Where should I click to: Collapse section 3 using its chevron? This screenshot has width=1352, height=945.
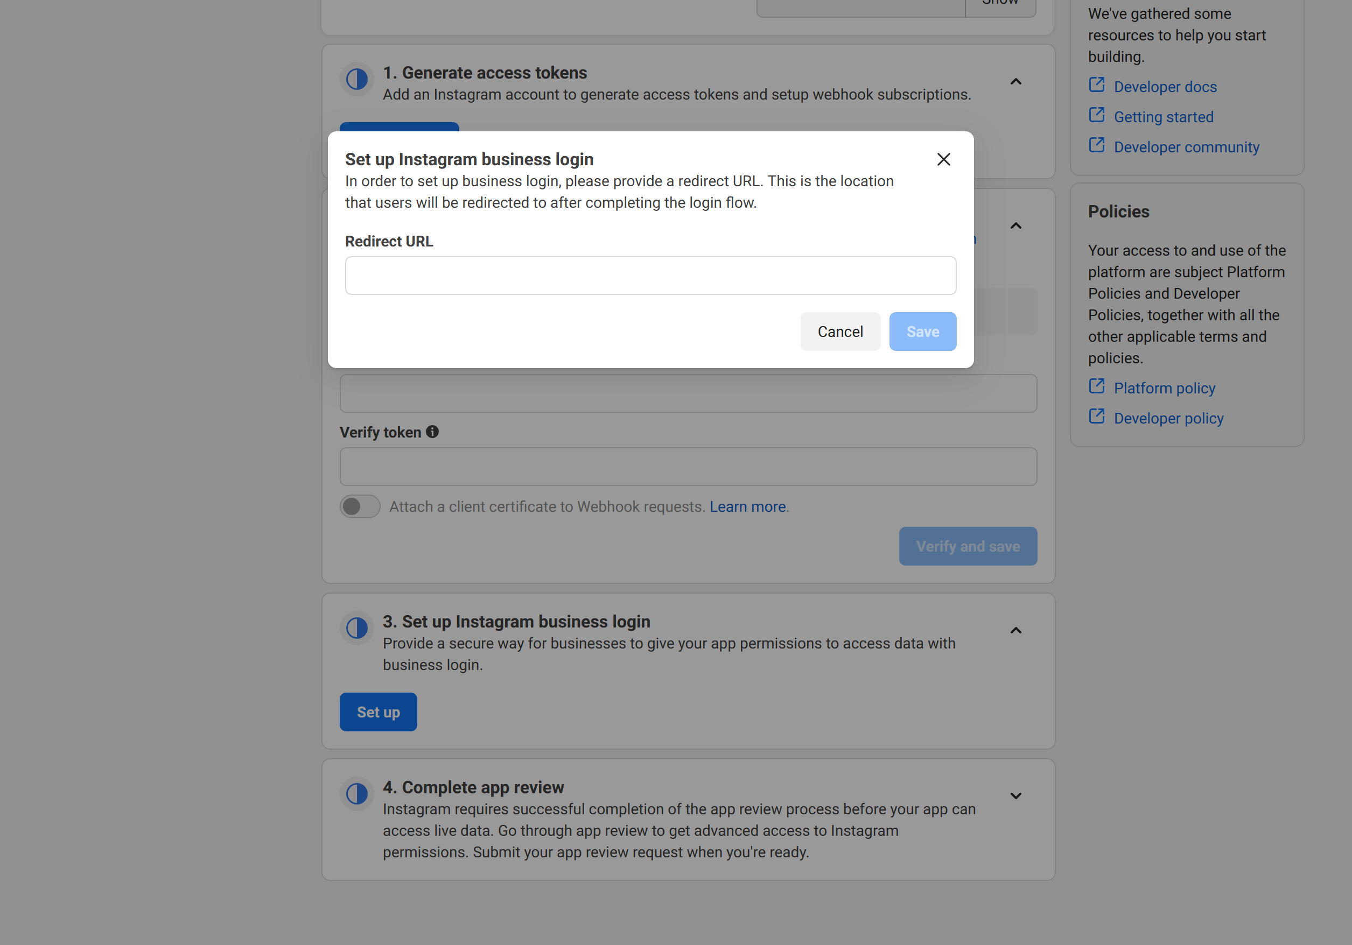1016,630
